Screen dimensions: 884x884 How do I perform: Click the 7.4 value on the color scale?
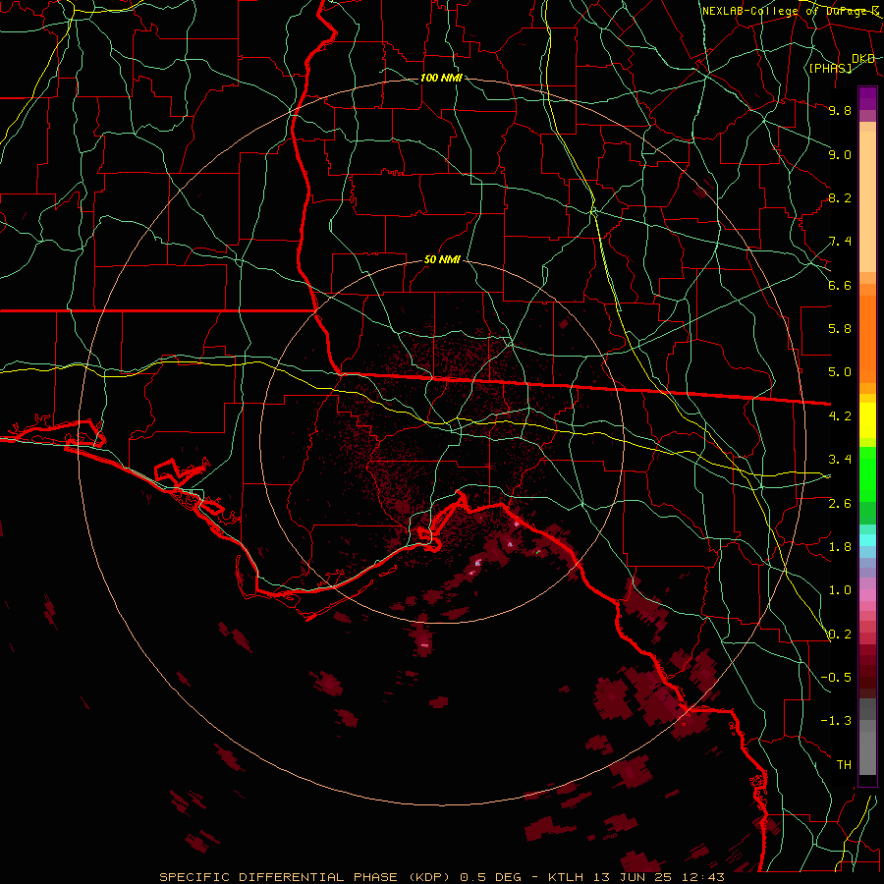pos(840,242)
